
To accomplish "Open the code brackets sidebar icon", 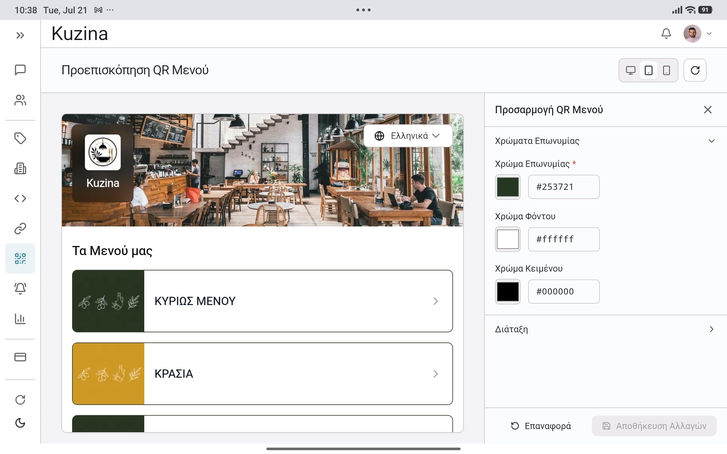I will pyautogui.click(x=20, y=198).
